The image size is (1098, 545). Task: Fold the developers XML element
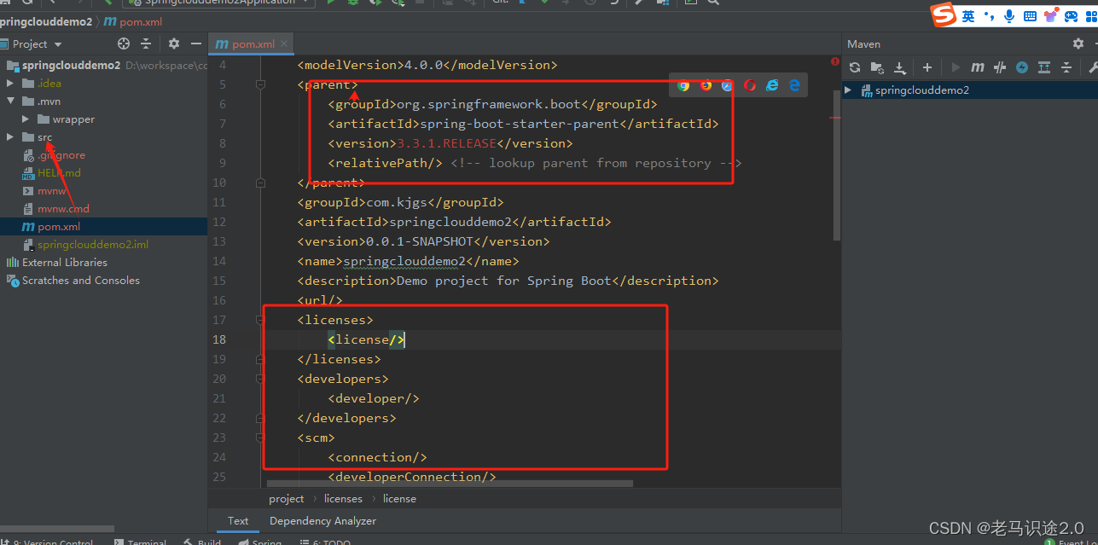(x=261, y=379)
